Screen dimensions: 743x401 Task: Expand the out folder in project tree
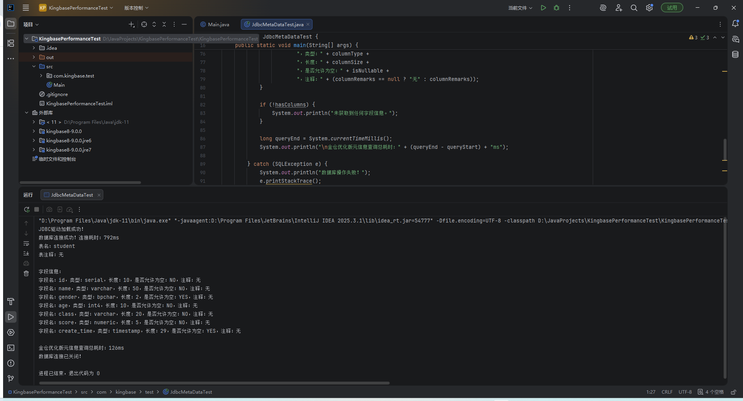coord(34,57)
